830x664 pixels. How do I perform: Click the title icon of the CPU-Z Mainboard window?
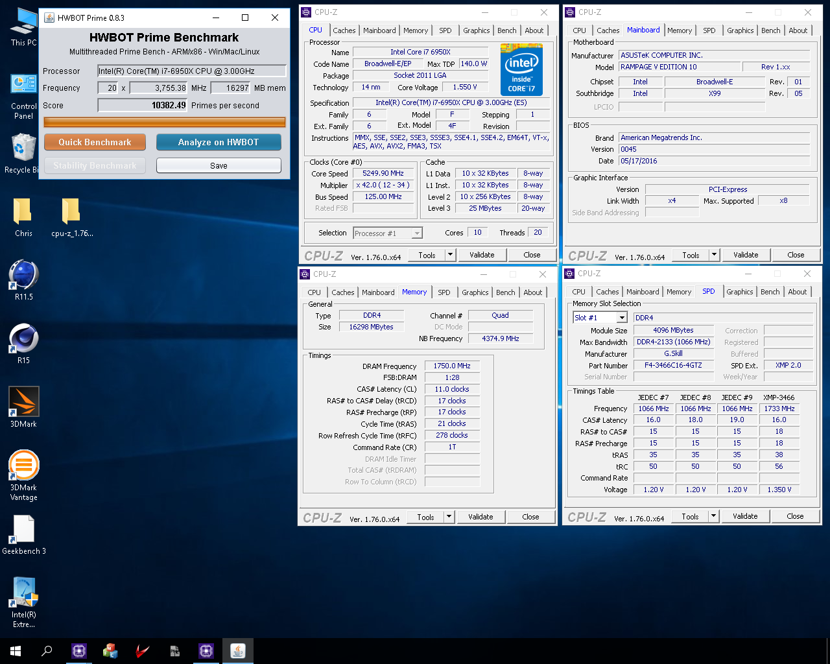point(570,12)
